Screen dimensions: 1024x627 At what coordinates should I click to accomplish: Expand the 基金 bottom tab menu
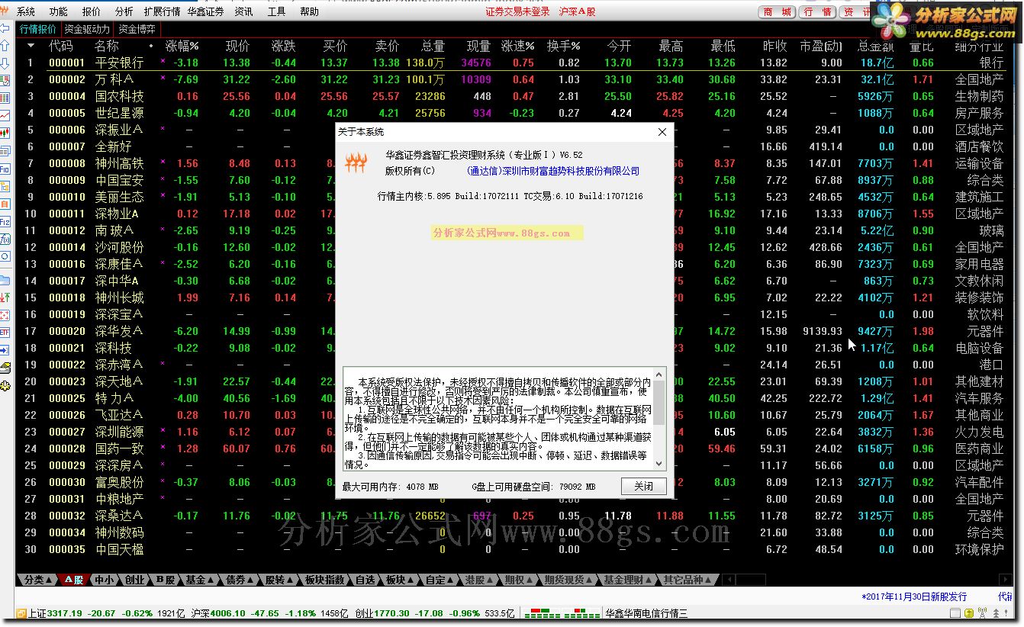pyautogui.click(x=201, y=580)
